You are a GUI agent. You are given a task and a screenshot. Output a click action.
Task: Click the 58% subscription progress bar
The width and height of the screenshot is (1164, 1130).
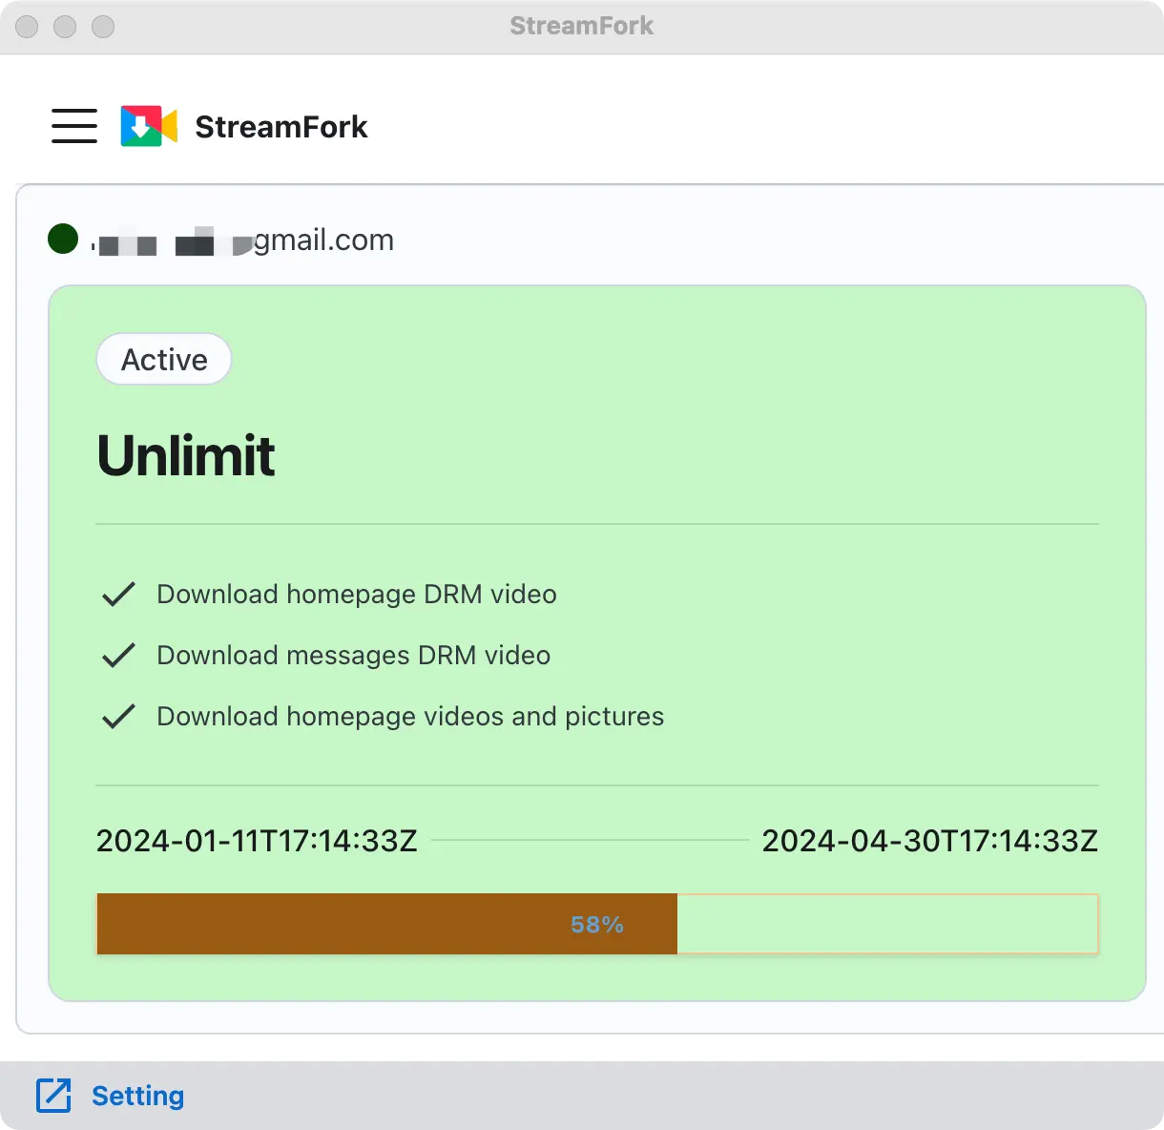[596, 923]
